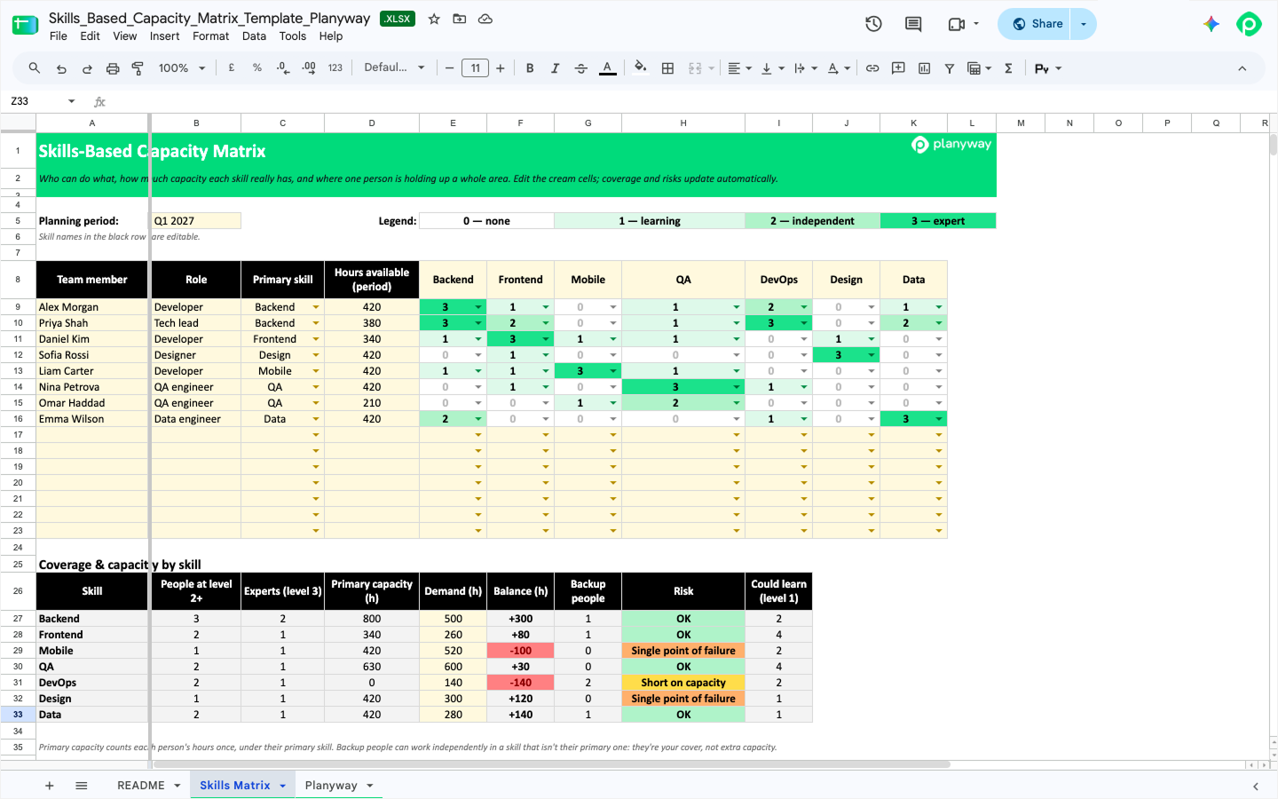This screenshot has width=1278, height=799.
Task: Open the Skills Matrix tab options arrow
Action: point(283,786)
